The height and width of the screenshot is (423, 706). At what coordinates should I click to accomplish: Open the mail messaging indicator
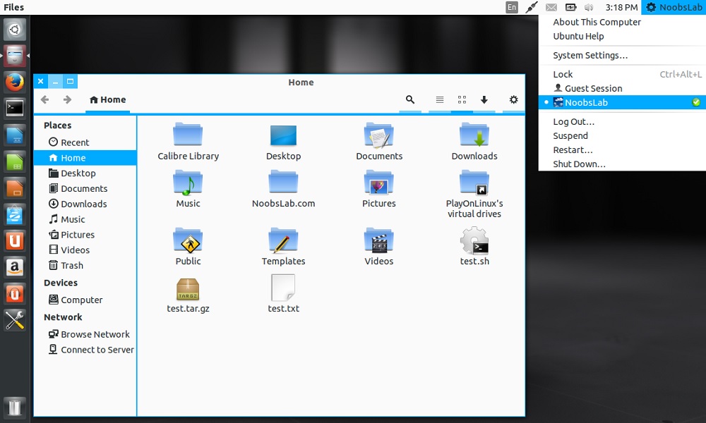pyautogui.click(x=551, y=7)
